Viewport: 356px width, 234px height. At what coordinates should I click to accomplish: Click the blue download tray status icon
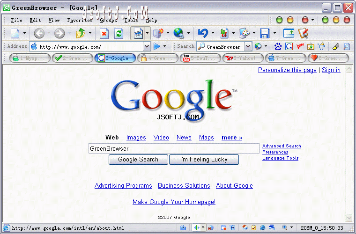pyautogui.click(x=183, y=227)
